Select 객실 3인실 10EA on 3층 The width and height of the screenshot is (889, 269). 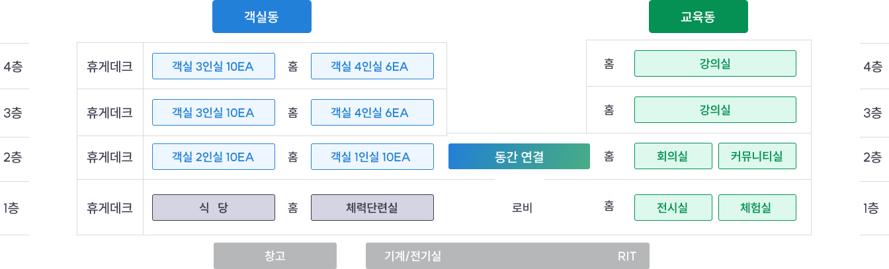tap(213, 112)
